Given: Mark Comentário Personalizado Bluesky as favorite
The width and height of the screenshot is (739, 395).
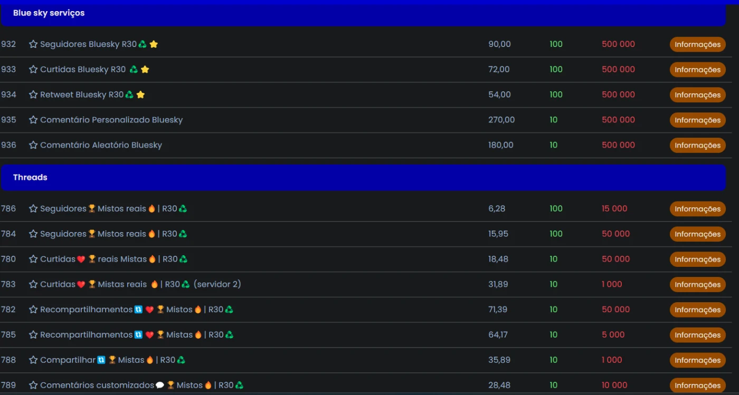Looking at the screenshot, I should (33, 120).
